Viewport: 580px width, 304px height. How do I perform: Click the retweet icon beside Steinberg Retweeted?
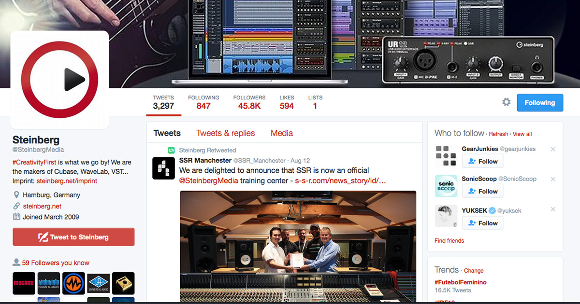(171, 150)
